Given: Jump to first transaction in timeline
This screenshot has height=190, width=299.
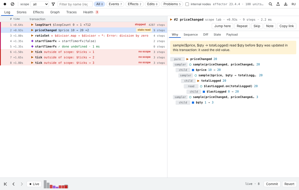Looking at the screenshot, I should [5, 184].
